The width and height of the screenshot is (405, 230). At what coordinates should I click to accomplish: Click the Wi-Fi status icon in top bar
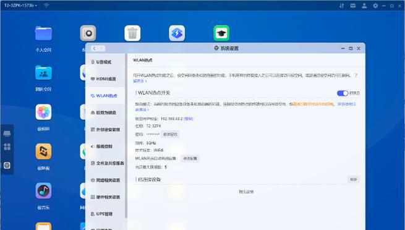[x=46, y=6]
